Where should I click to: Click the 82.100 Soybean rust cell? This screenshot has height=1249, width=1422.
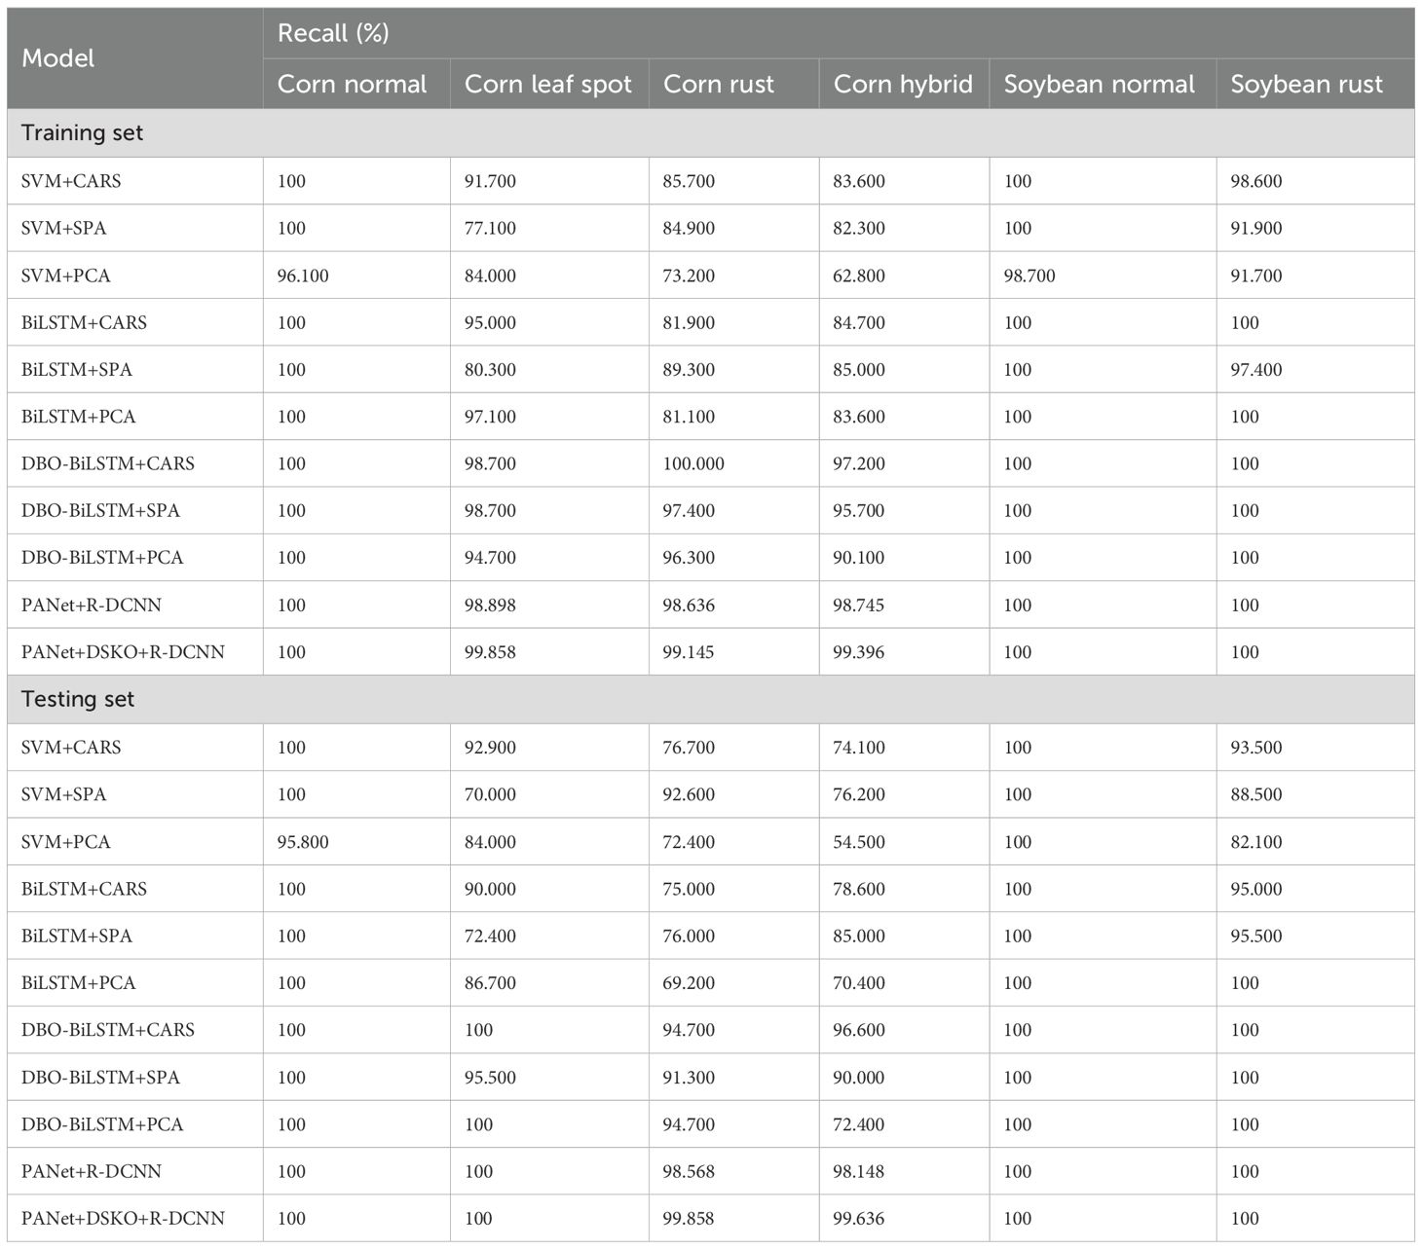tap(1256, 842)
